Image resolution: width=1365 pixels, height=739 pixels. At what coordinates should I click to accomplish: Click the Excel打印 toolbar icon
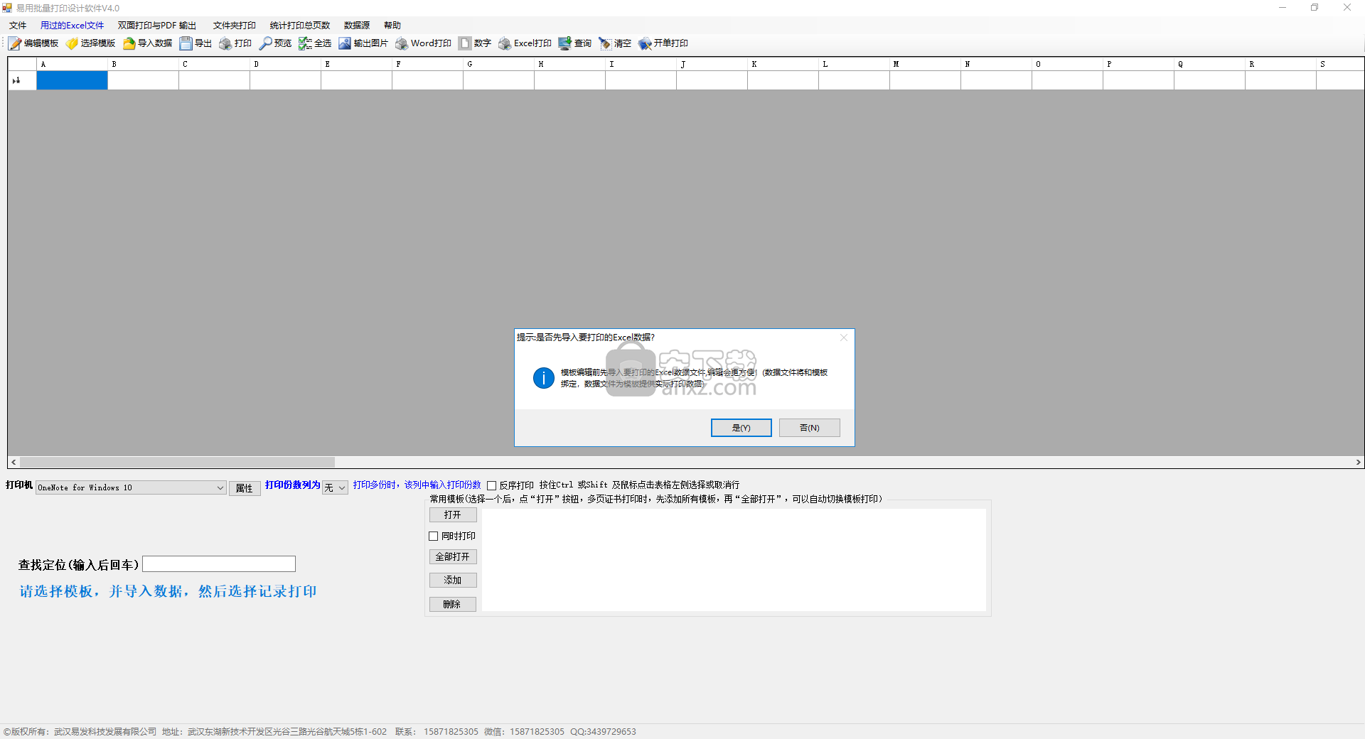[505, 43]
